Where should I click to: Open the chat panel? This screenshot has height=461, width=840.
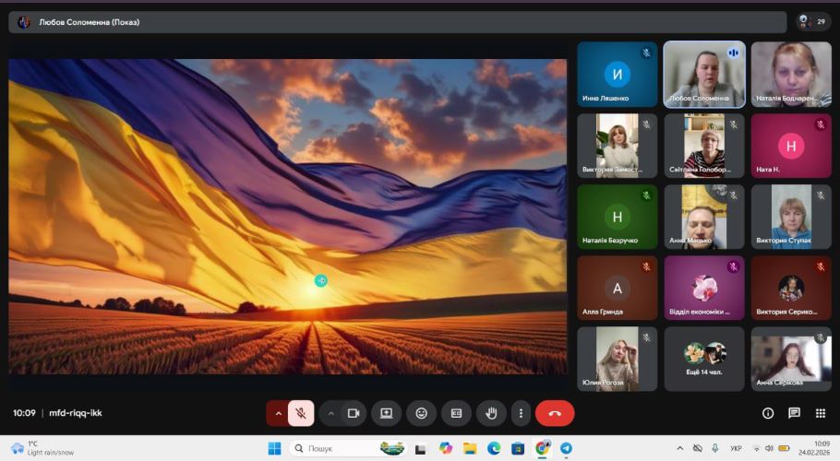(x=794, y=413)
